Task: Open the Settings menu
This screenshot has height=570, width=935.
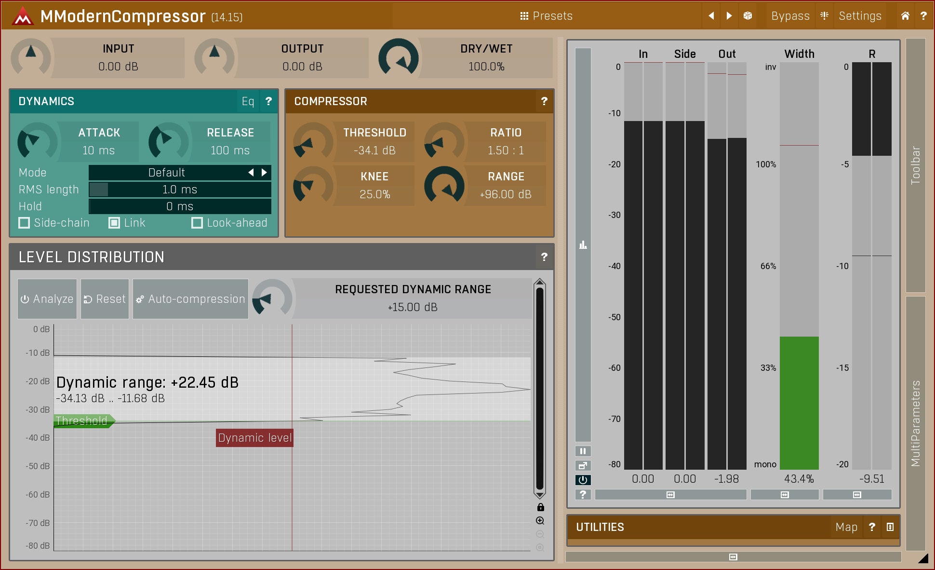Action: click(x=859, y=16)
